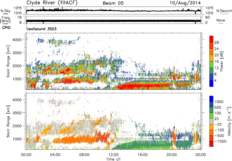Click the '-25' Velocity colorbar label
This screenshot has height=161, width=232.
(x=218, y=124)
